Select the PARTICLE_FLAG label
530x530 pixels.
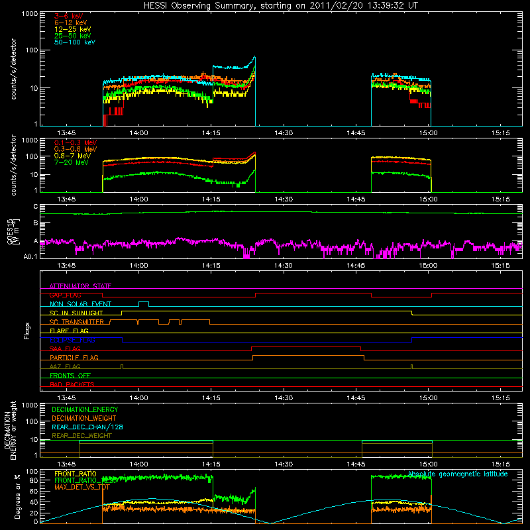pyautogui.click(x=74, y=357)
